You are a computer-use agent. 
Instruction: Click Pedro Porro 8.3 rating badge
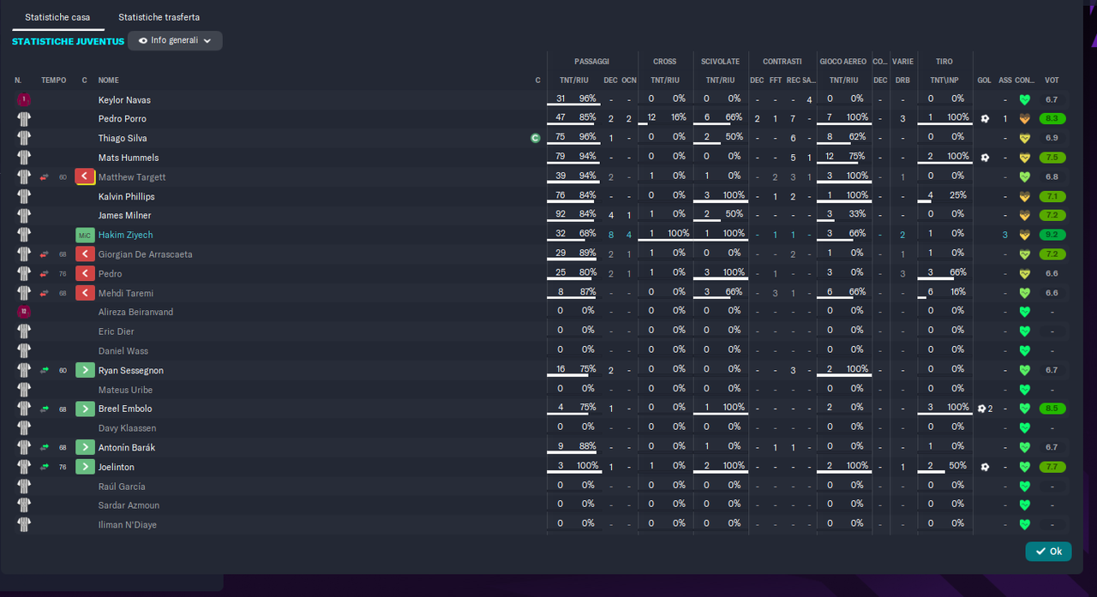[1052, 119]
